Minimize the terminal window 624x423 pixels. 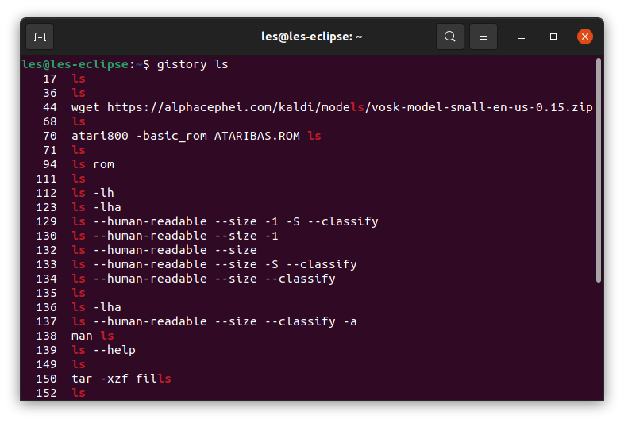pos(522,37)
